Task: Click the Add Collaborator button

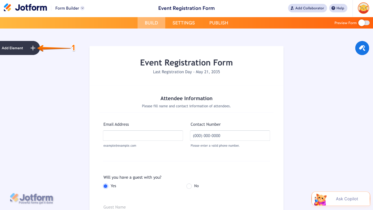Action: point(307,8)
